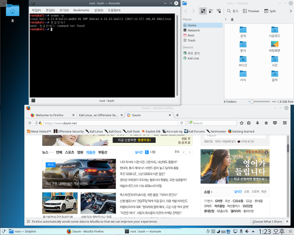The height and width of the screenshot is (235, 294).
Task: Open Konsole 보기(V) menu
Action: coord(64,10)
